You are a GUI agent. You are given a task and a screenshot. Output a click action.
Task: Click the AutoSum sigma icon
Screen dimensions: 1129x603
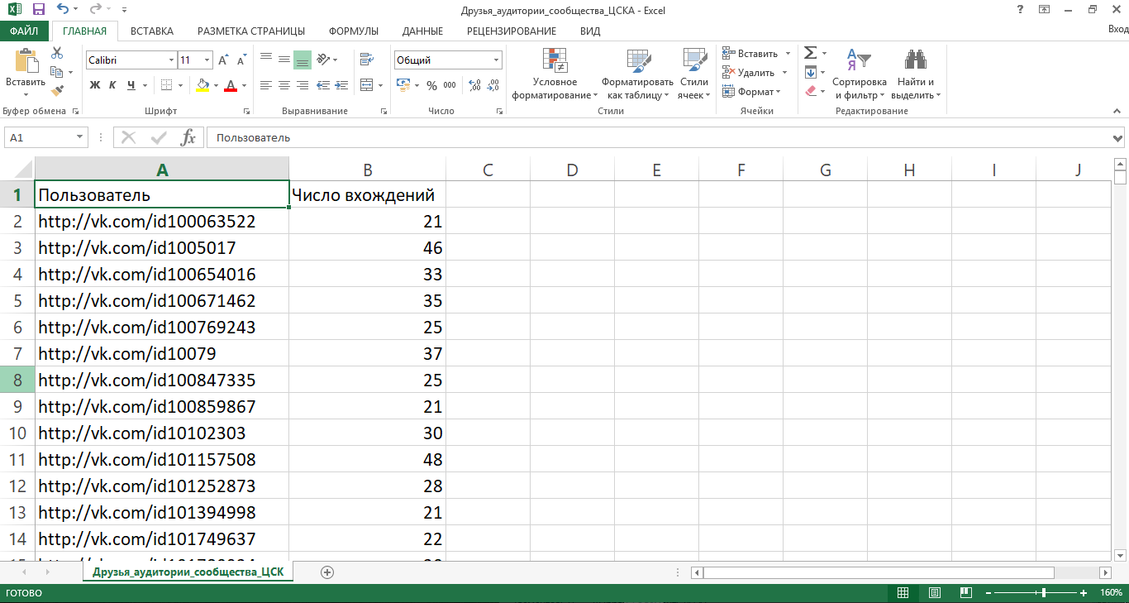click(x=811, y=53)
